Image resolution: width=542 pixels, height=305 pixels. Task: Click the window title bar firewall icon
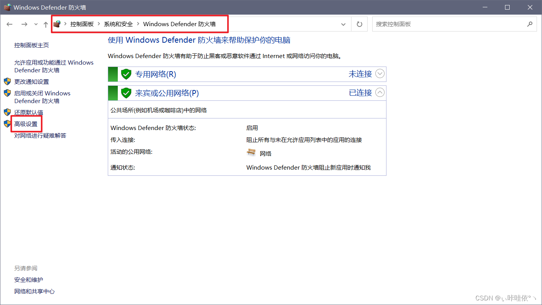tap(7, 7)
